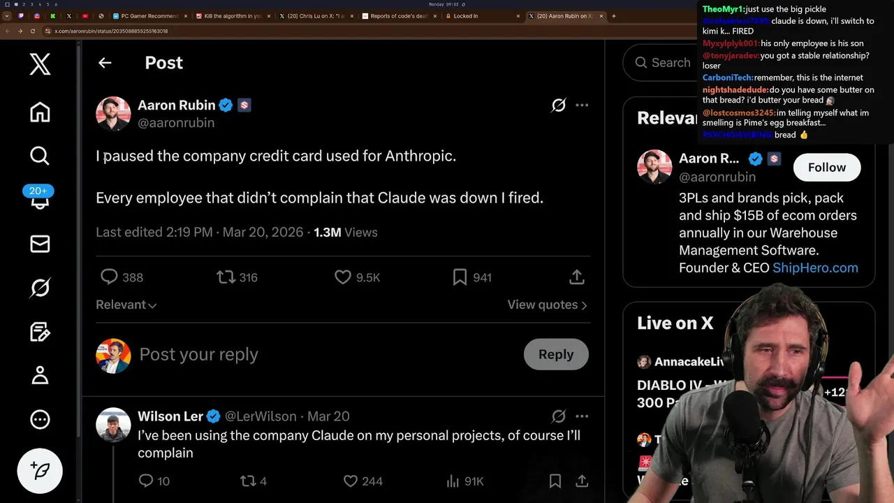Click the verified badge beside Aaron Rubin
This screenshot has width=894, height=503.
tap(226, 105)
